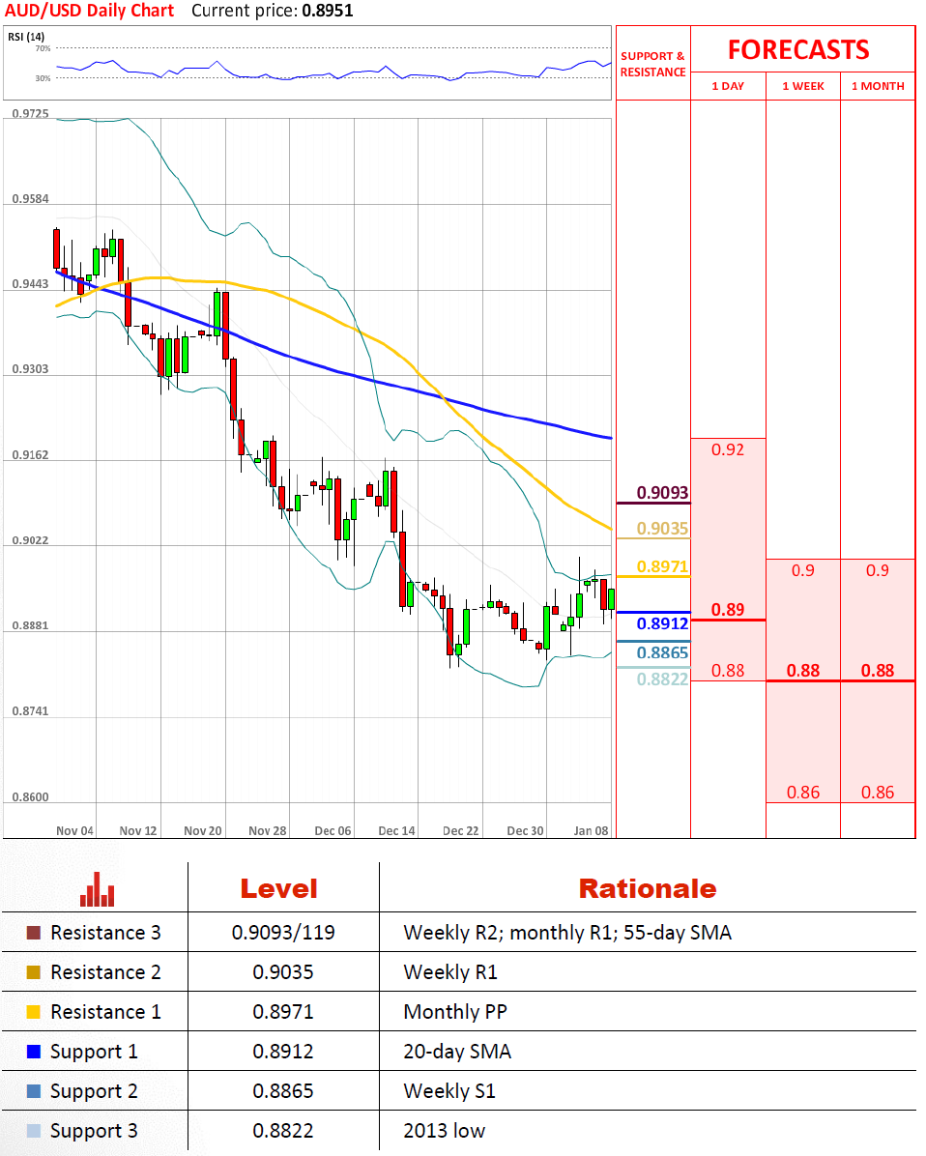Image resolution: width=926 pixels, height=1156 pixels.
Task: Click the Support & Resistance header
Action: (x=652, y=64)
